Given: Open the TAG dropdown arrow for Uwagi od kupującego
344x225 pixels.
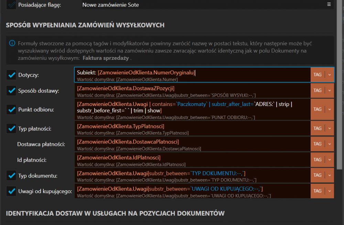Looking at the screenshot, I should pyautogui.click(x=330, y=191).
